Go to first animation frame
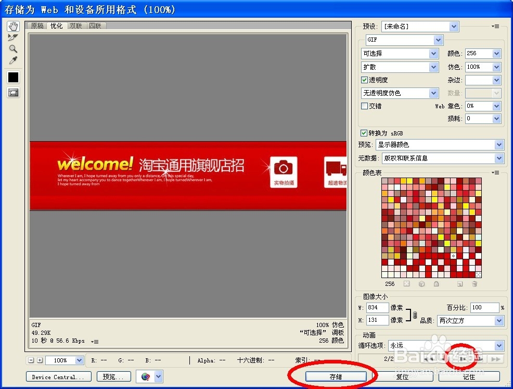The image size is (513, 389). (429, 359)
